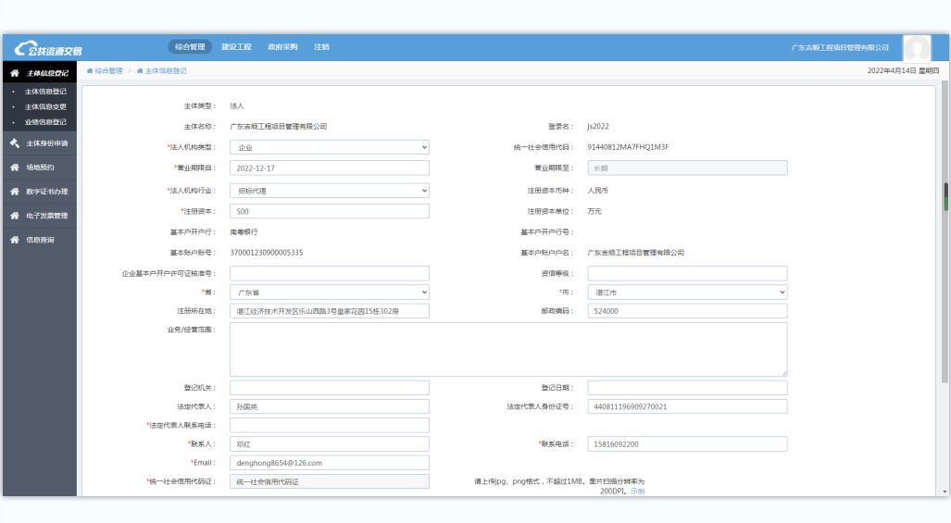This screenshot has width=951, height=523.
Task: Open the 法人机构类型 dropdown showing 企业
Action: click(x=330, y=147)
